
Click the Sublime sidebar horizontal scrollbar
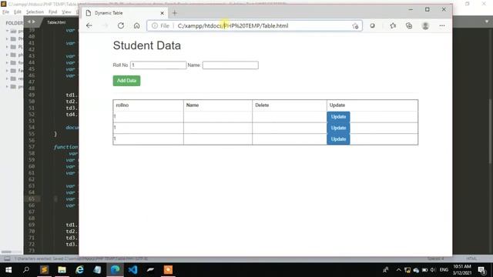point(6,252)
